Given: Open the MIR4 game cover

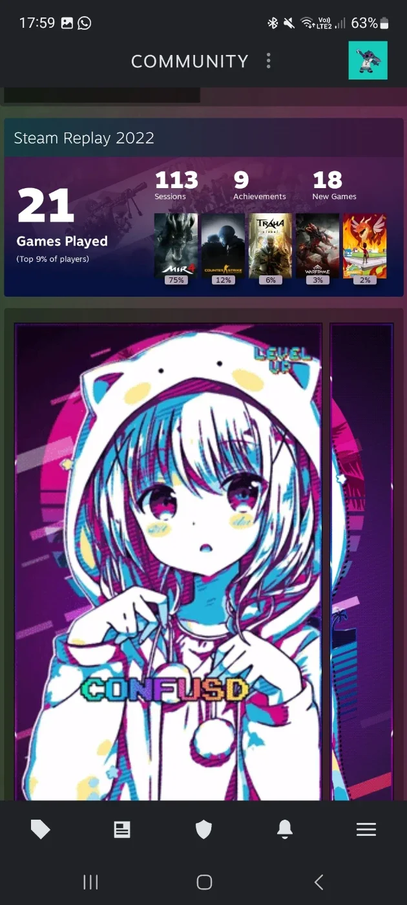Looking at the screenshot, I should (176, 245).
